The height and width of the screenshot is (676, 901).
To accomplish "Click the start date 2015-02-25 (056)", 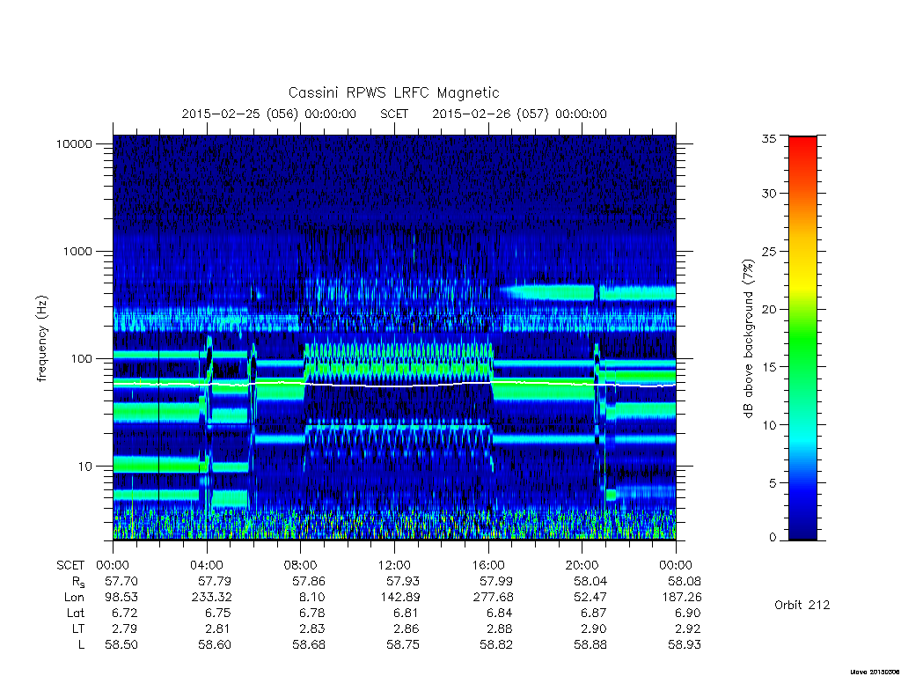I will (x=239, y=114).
